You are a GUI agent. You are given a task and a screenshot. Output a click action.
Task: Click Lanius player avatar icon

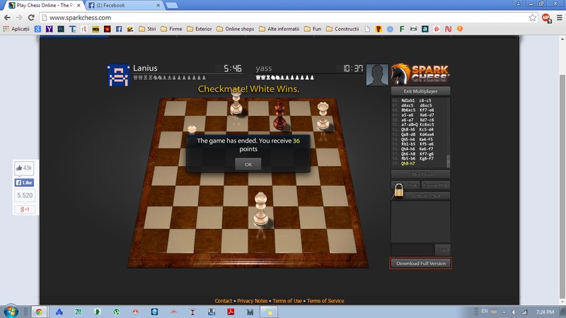point(117,75)
